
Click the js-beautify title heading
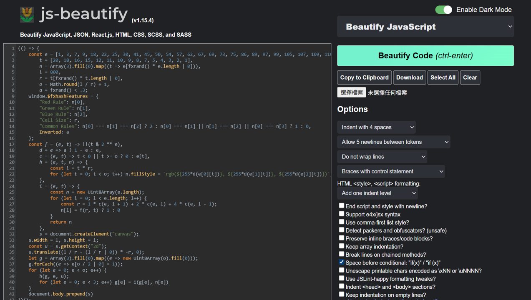tap(84, 14)
